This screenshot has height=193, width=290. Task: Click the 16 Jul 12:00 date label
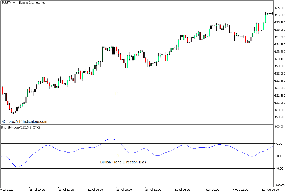(66, 189)
